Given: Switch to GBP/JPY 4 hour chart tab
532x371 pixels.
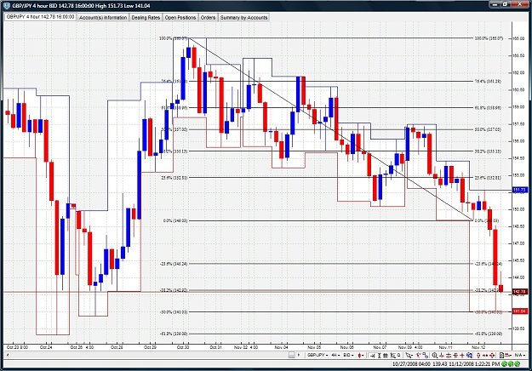Looking at the screenshot, I should [40, 17].
